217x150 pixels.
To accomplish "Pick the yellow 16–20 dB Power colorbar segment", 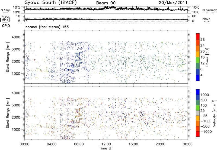I will 198,54.
